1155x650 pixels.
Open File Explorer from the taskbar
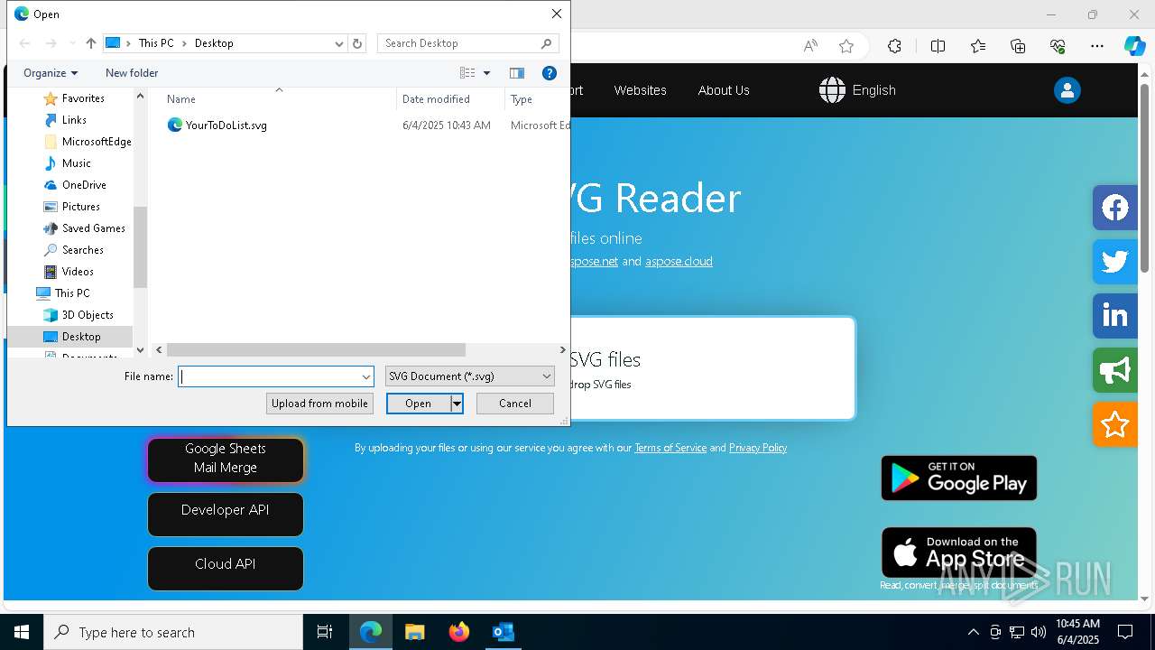pos(414,632)
